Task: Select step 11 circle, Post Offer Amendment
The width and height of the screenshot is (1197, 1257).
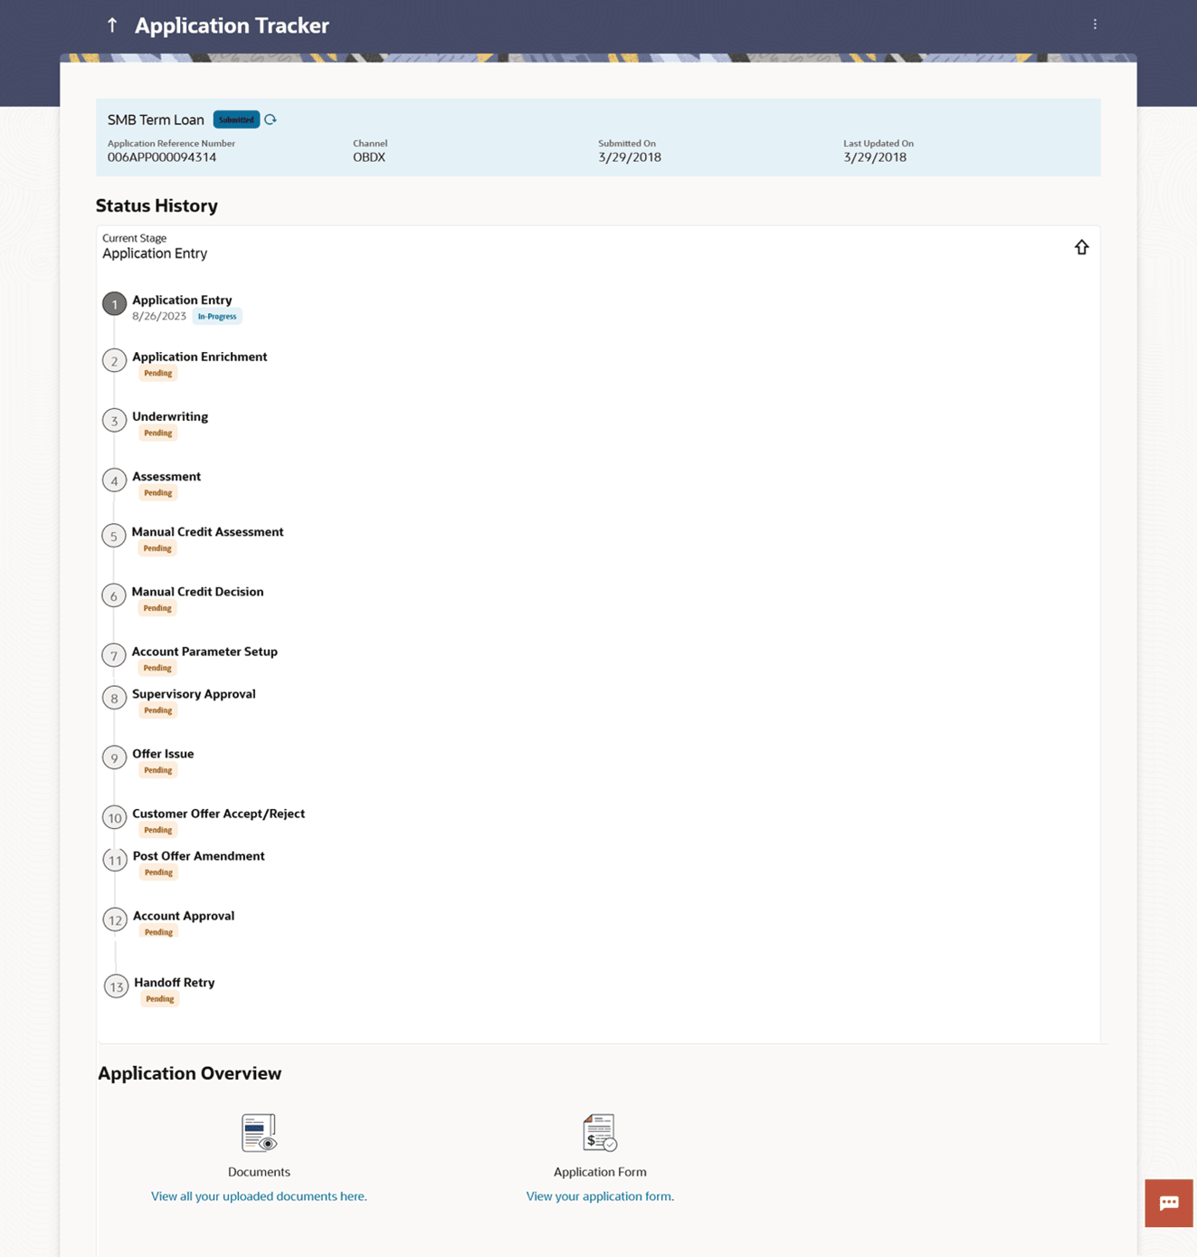Action: click(115, 861)
